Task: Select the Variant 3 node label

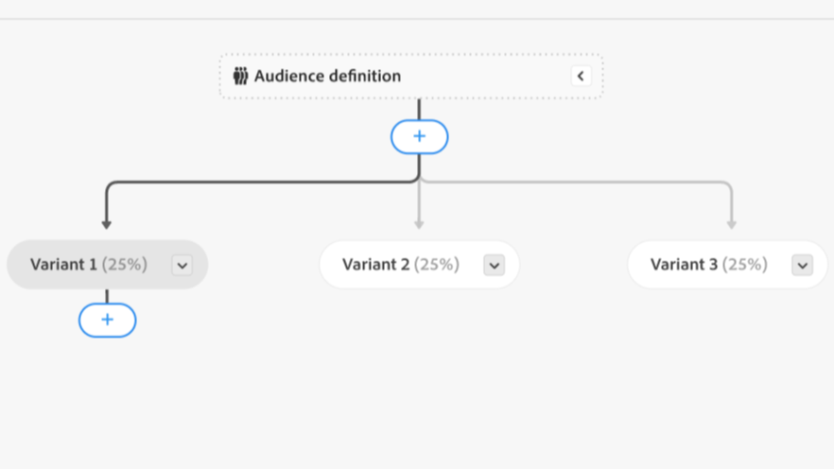Action: [x=684, y=265]
